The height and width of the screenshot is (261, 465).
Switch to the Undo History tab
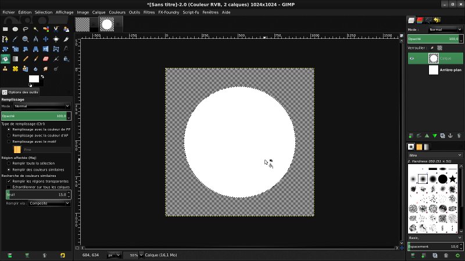click(x=437, y=20)
